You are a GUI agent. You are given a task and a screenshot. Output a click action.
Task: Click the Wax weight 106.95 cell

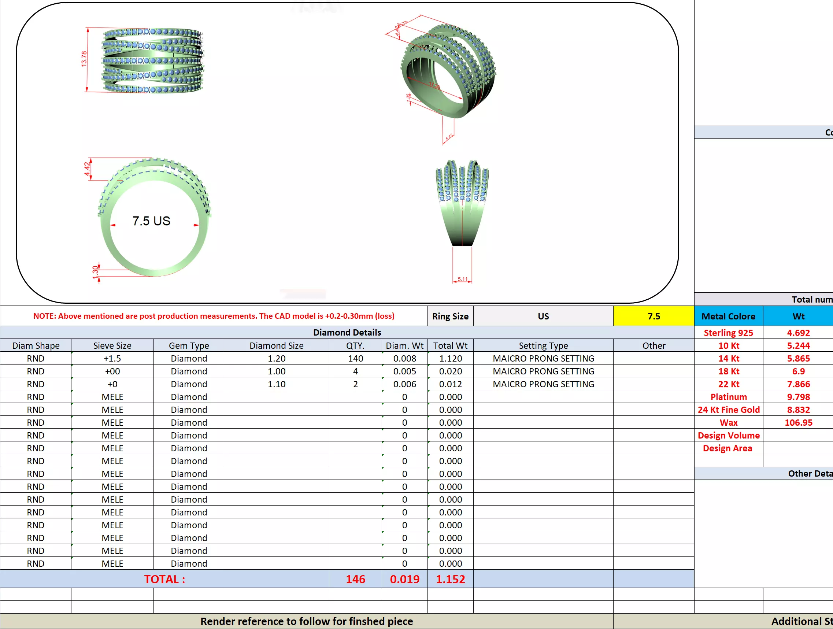click(798, 422)
